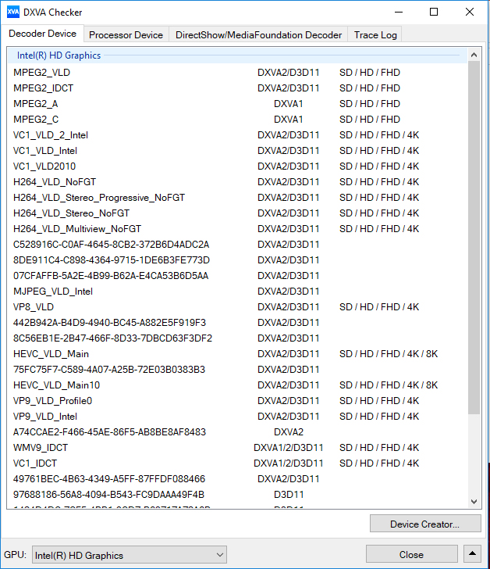The width and height of the screenshot is (490, 569).
Task: Select the VP9_VLD_Intel row
Action: click(237, 416)
